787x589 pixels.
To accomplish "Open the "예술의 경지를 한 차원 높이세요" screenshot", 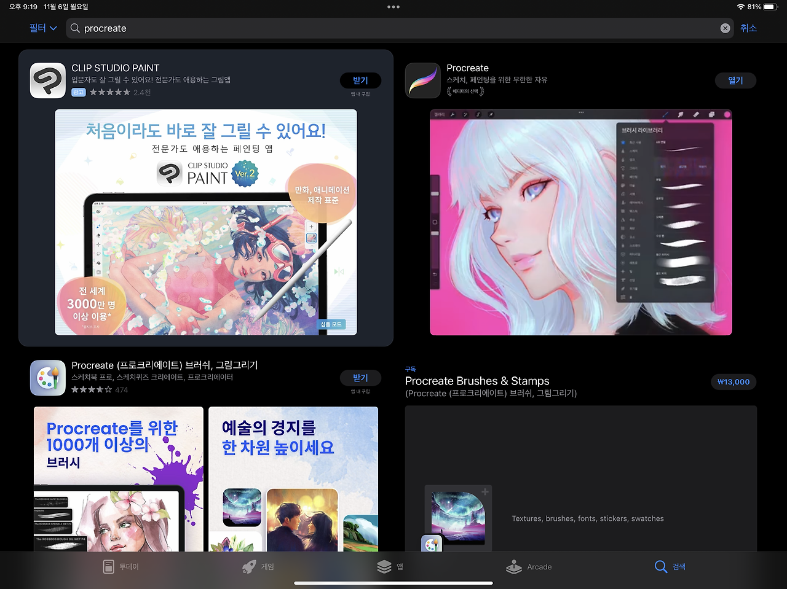I will pyautogui.click(x=293, y=479).
